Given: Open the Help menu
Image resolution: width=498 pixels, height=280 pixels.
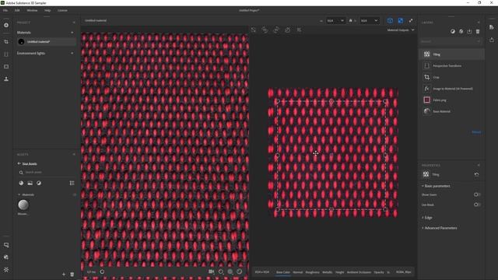Looking at the screenshot, I should tap(47, 10).
